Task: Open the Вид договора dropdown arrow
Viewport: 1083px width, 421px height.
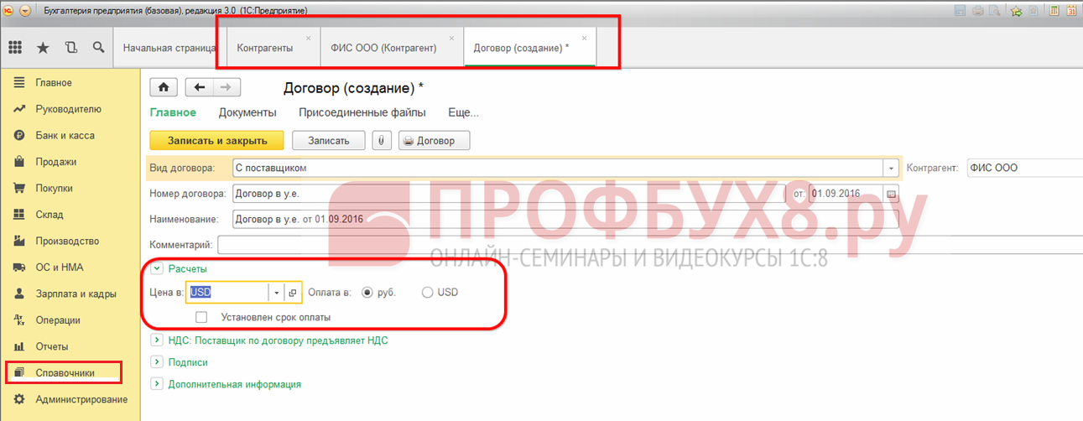Action: pos(891,168)
